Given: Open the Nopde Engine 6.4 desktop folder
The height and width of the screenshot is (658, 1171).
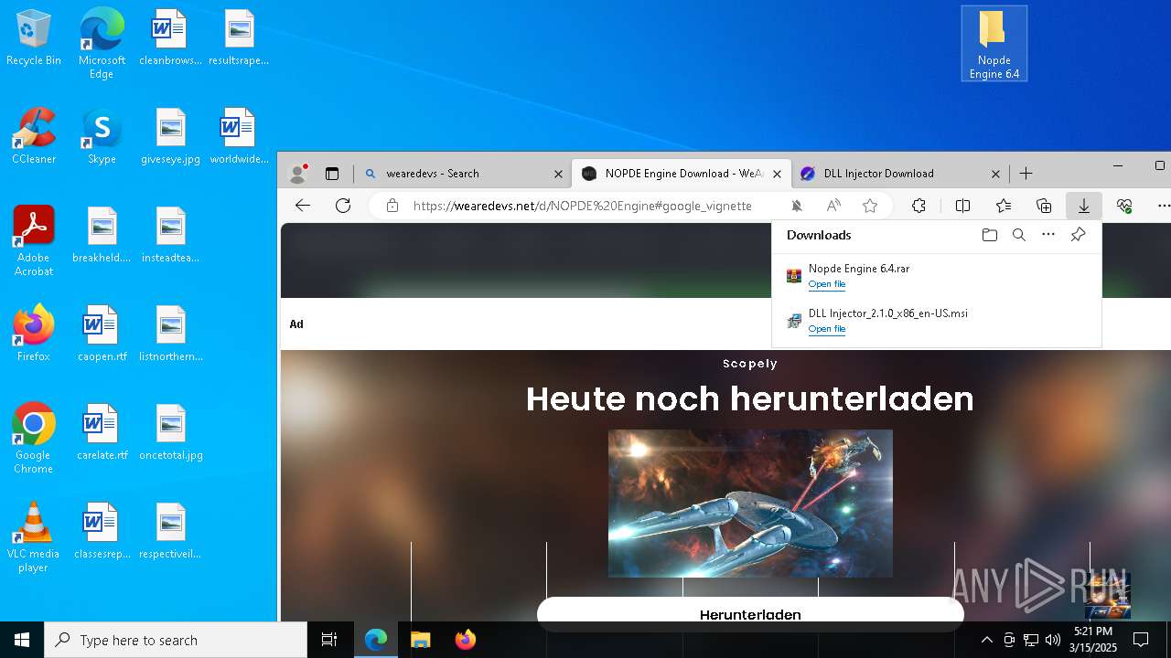Looking at the screenshot, I should point(994,44).
